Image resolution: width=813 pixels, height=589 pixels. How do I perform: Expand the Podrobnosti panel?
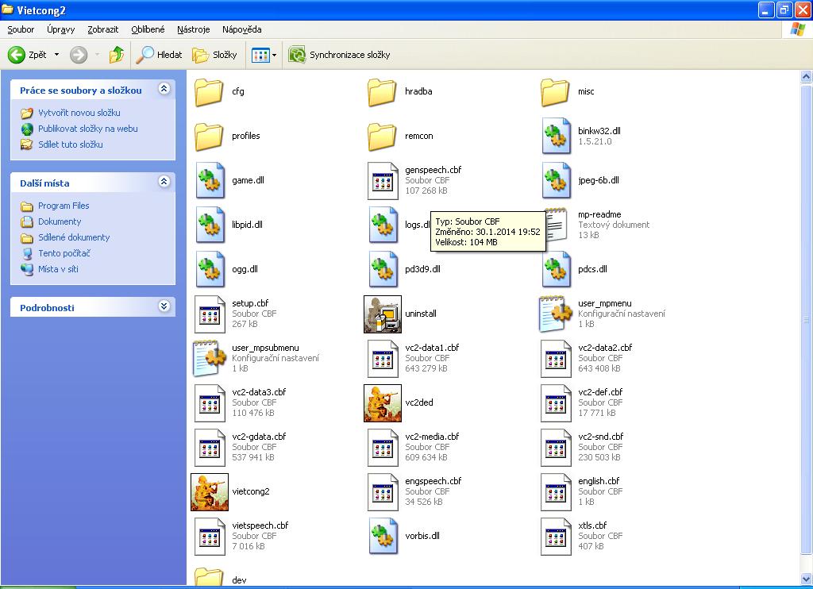click(164, 306)
